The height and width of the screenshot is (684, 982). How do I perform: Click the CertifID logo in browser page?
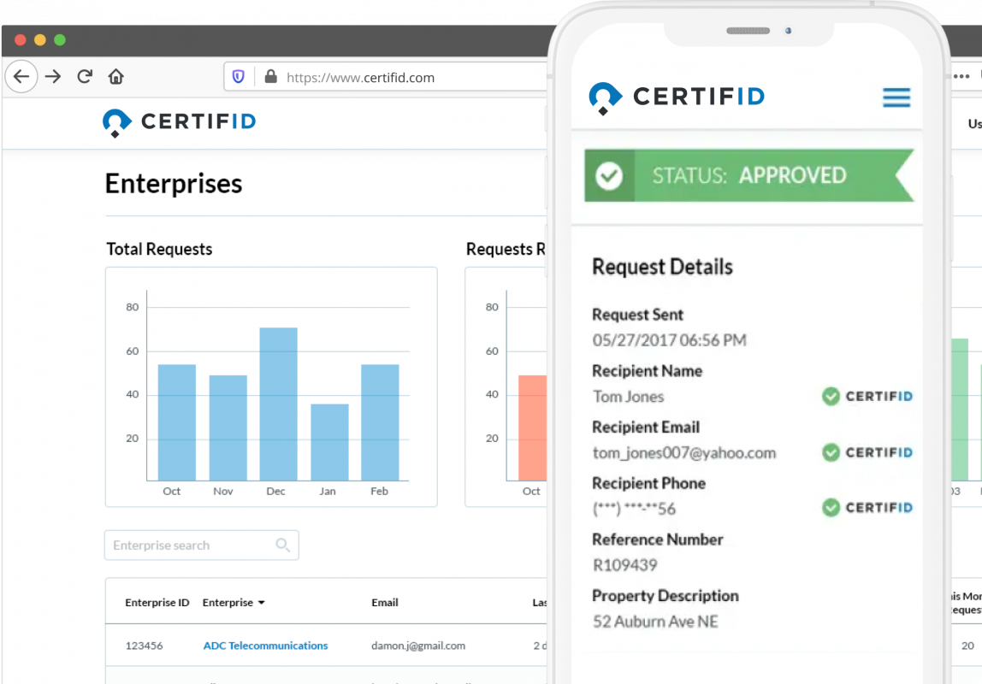point(179,122)
